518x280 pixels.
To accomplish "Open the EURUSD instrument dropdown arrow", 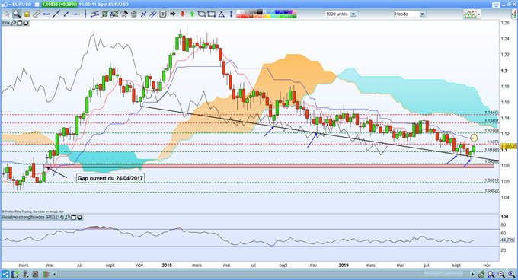I will click(x=10, y=5).
